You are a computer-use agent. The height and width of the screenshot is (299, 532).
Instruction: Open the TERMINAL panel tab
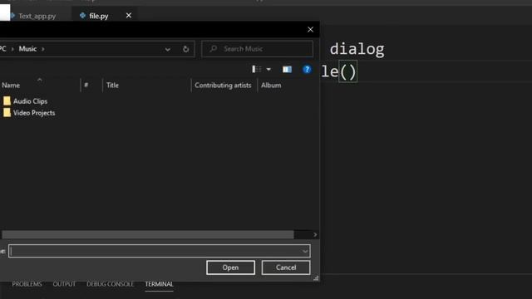tap(159, 284)
